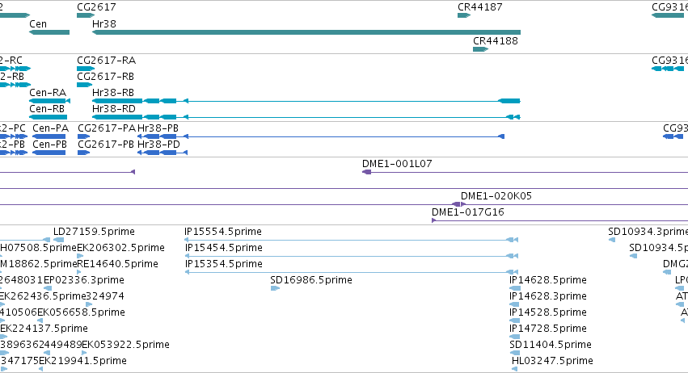The width and height of the screenshot is (688, 373).
Task: Click the Hr38-PB protein feature
Action: point(321,136)
